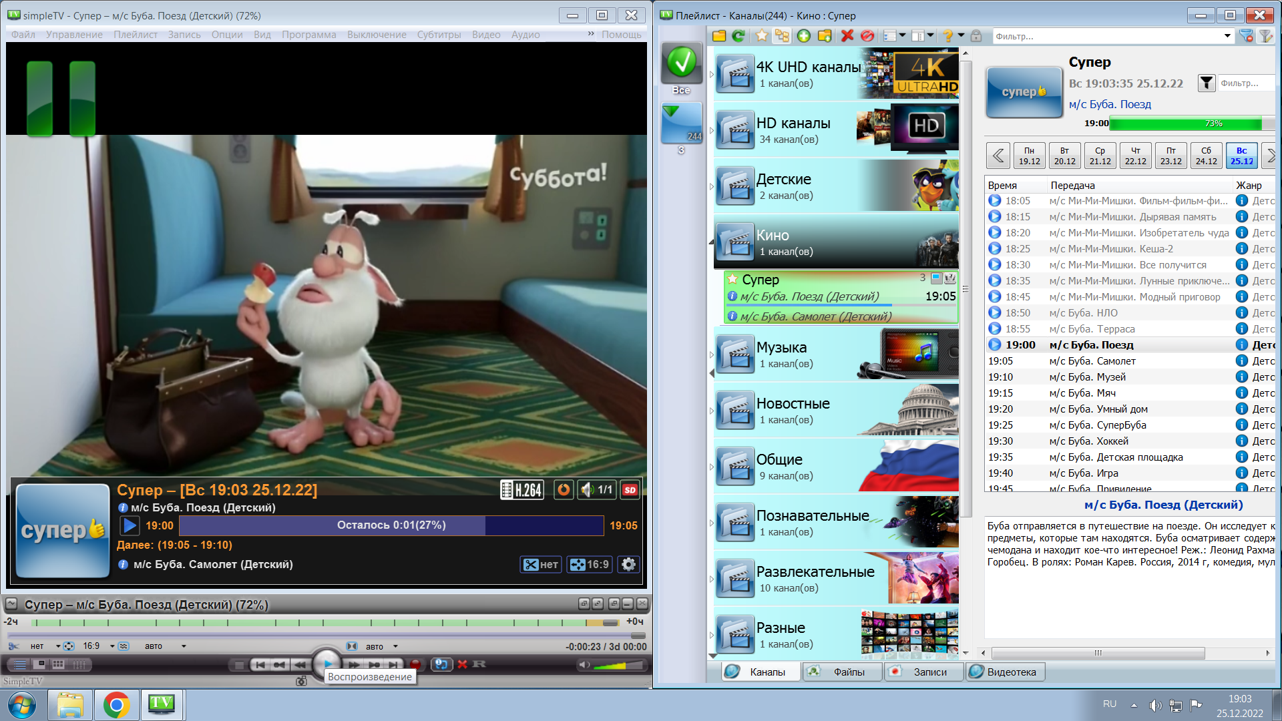Expand the Детские channel group
This screenshot has height=721, width=1282.
(x=712, y=186)
